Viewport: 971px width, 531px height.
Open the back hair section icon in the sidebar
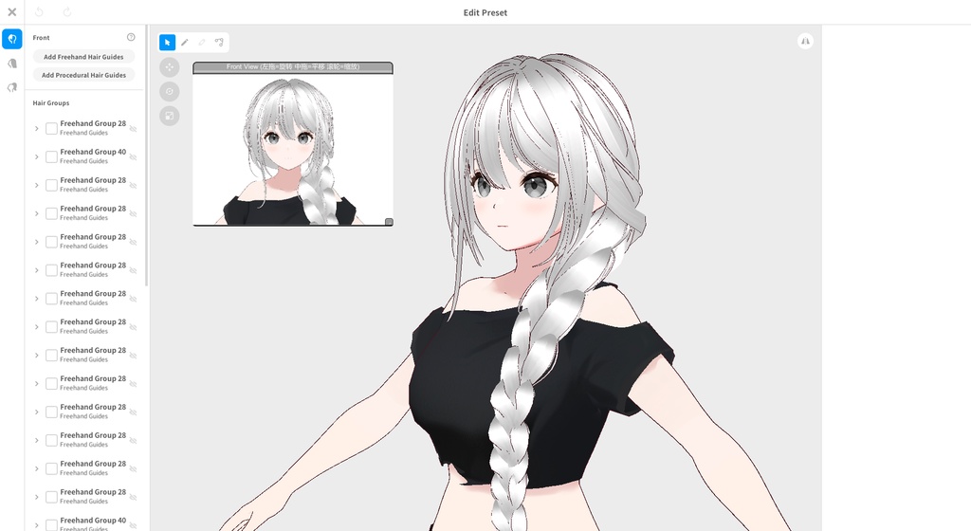[x=11, y=64]
